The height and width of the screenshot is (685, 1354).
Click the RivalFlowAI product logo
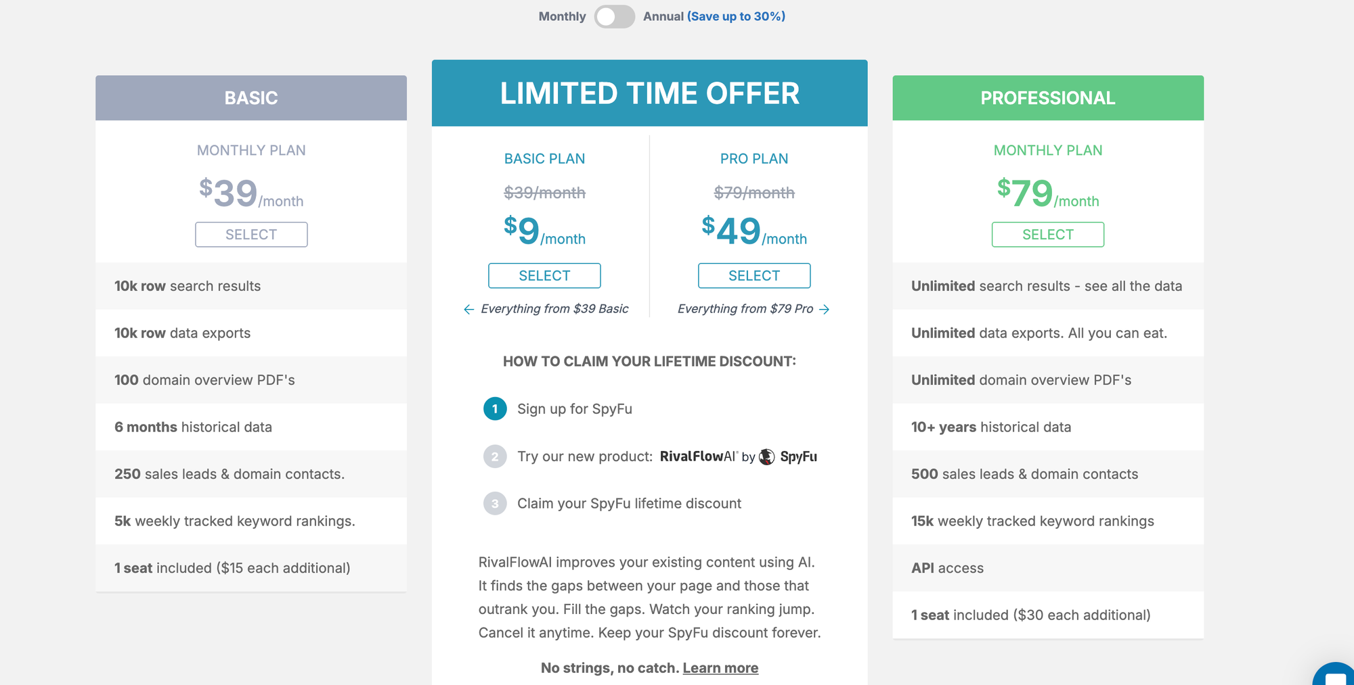(698, 456)
